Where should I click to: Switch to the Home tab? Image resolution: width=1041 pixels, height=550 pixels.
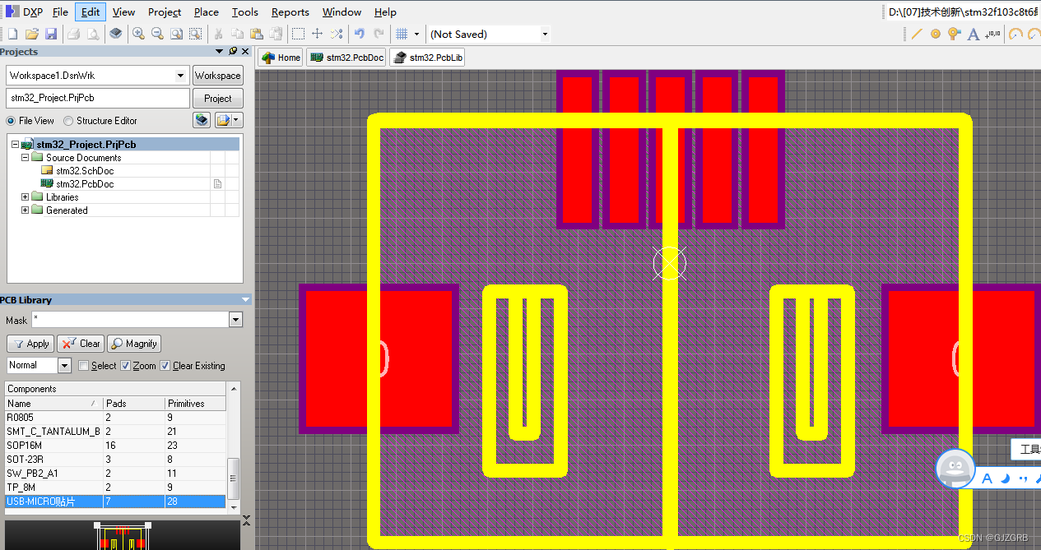(281, 58)
